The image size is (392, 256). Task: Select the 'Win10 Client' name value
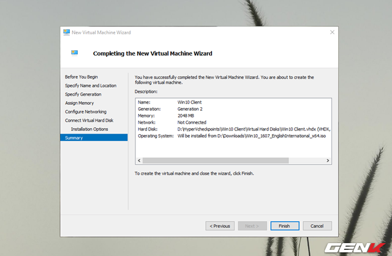click(189, 102)
